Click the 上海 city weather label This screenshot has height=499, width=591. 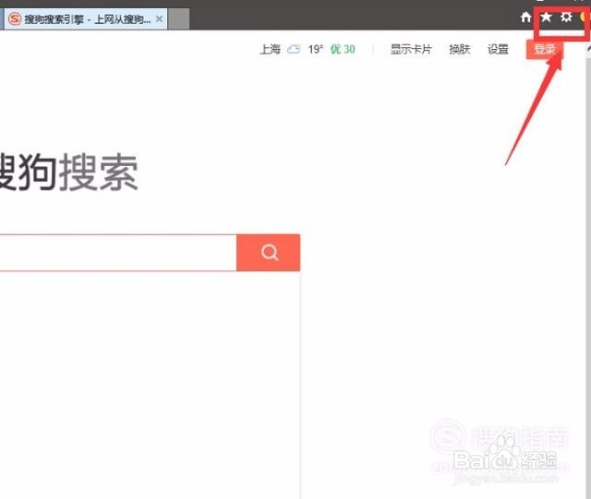271,49
